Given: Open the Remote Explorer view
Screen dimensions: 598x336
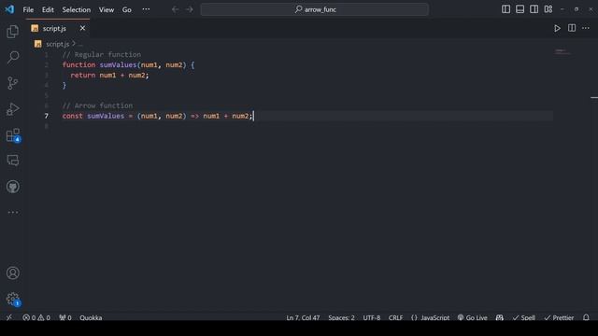Looking at the screenshot, I should pyautogui.click(x=12, y=161).
